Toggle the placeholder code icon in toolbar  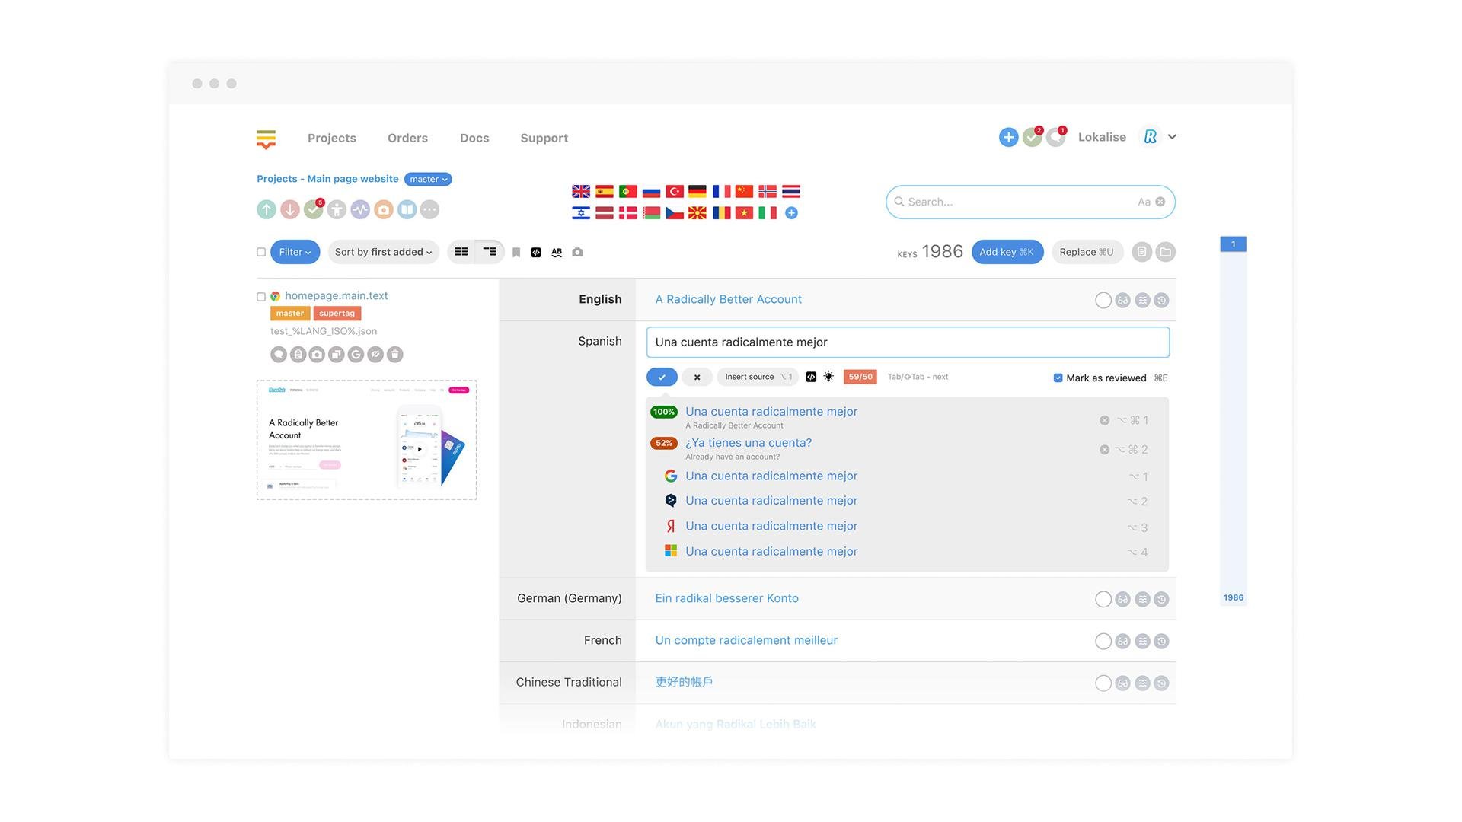(536, 252)
